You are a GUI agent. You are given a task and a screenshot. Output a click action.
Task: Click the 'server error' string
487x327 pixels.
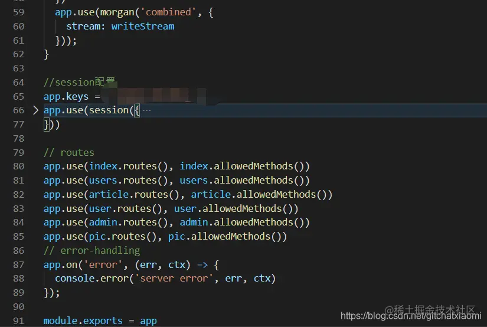[174, 279]
